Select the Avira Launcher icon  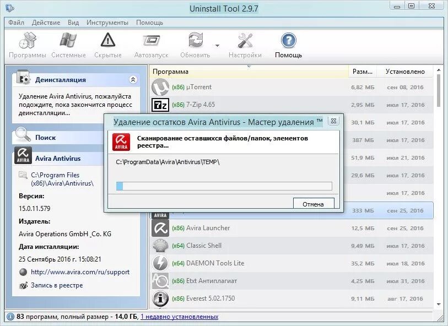(x=160, y=228)
